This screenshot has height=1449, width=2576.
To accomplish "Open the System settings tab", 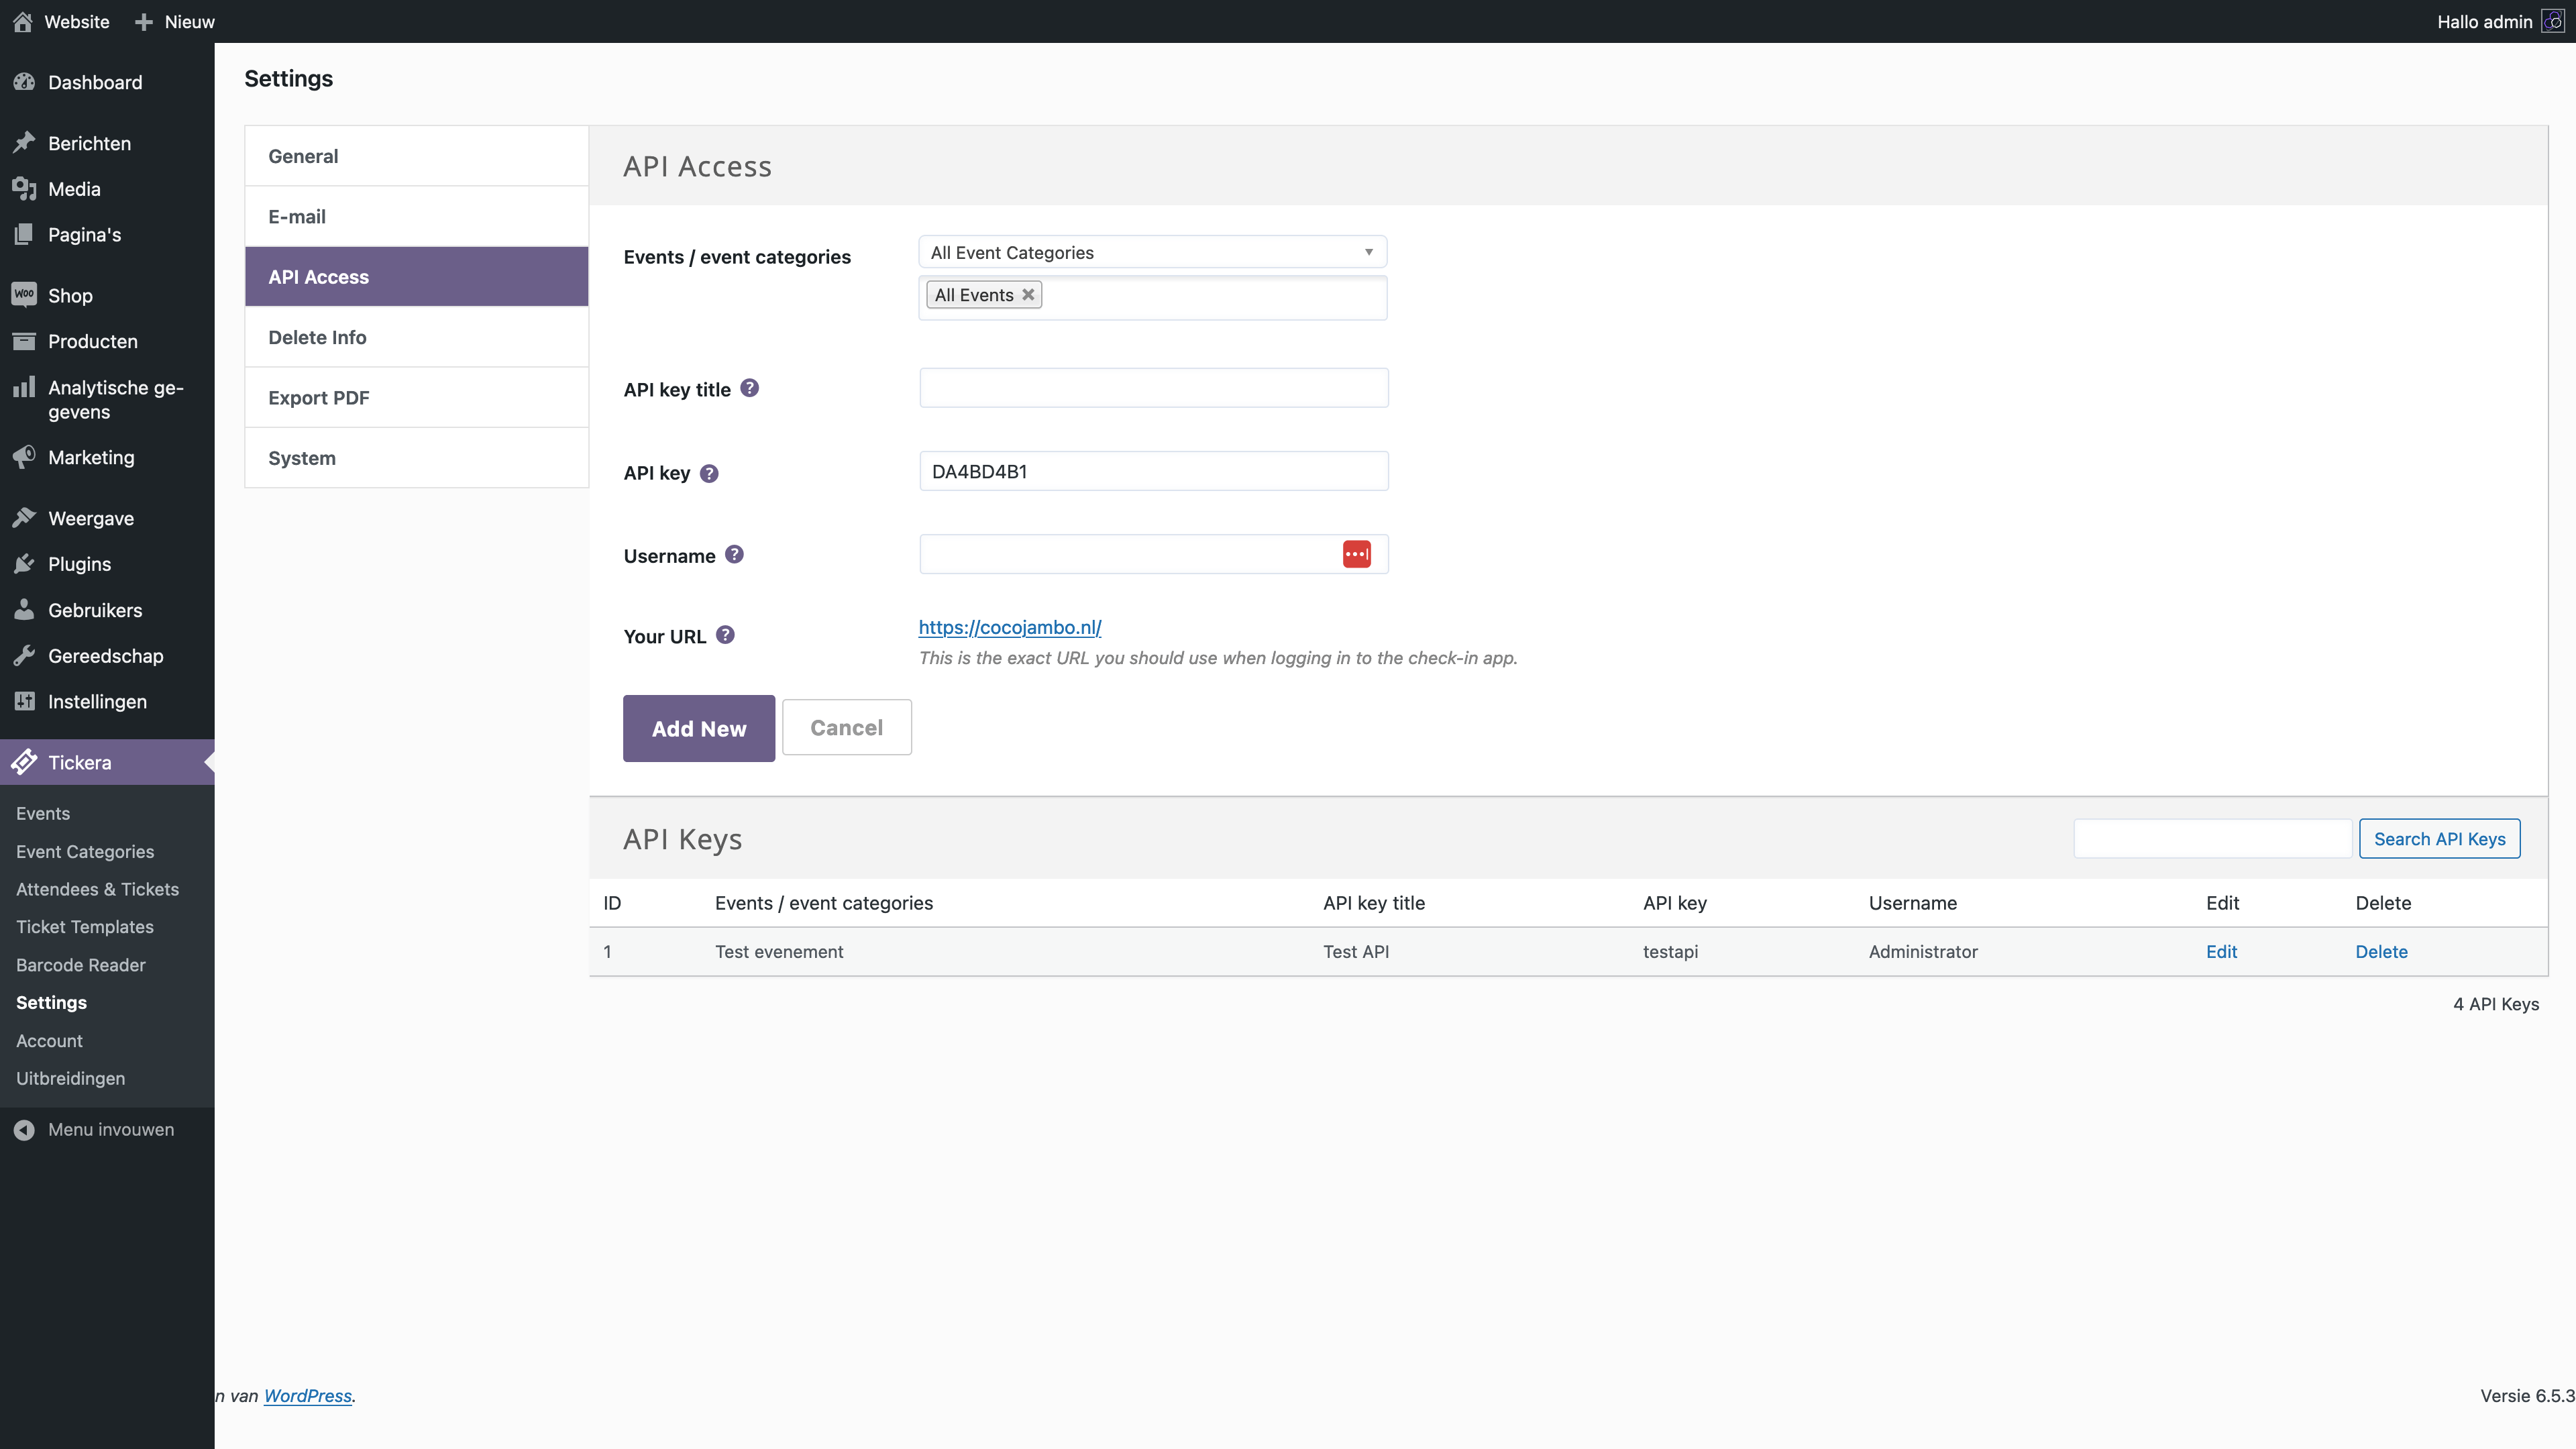I will coord(416,458).
